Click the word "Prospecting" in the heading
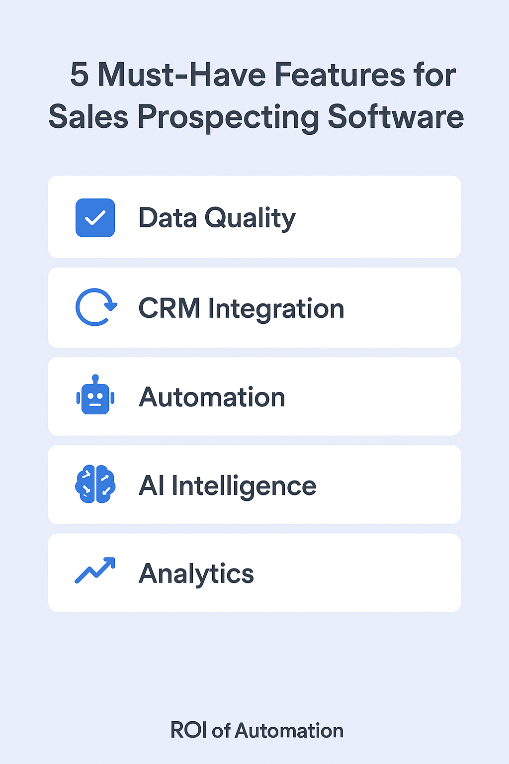Image resolution: width=509 pixels, height=764 pixels. coord(228,117)
